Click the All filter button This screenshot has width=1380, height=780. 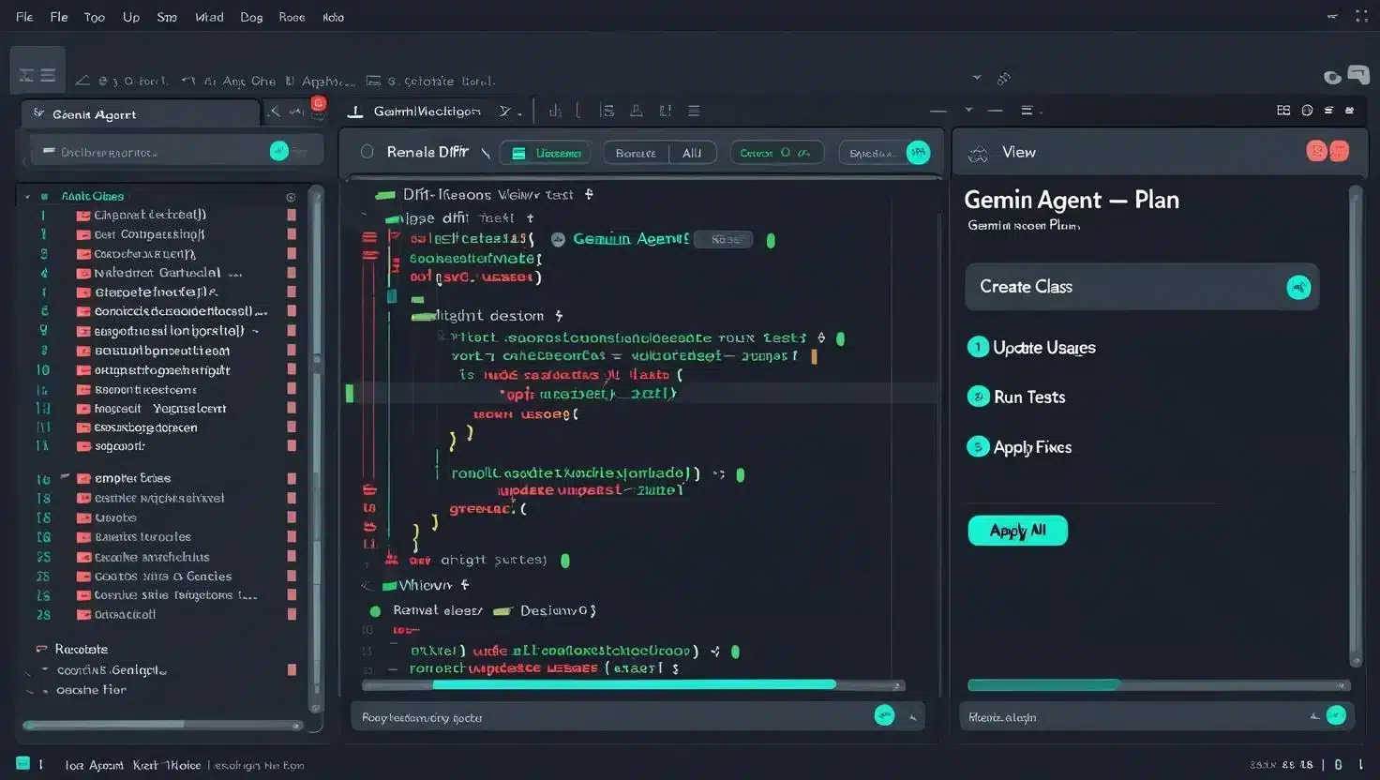pos(692,153)
